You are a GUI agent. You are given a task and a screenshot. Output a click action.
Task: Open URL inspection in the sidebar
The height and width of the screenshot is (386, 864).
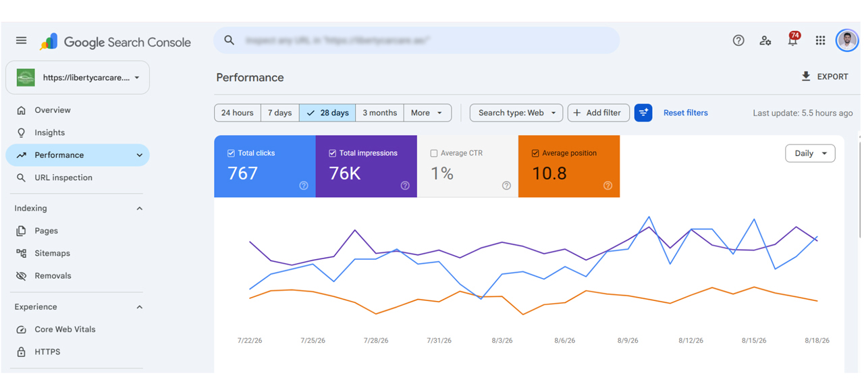click(x=78, y=177)
